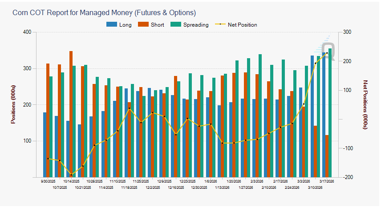
Task: Click the 1/13/2026 date axis label
Action: pos(223,187)
